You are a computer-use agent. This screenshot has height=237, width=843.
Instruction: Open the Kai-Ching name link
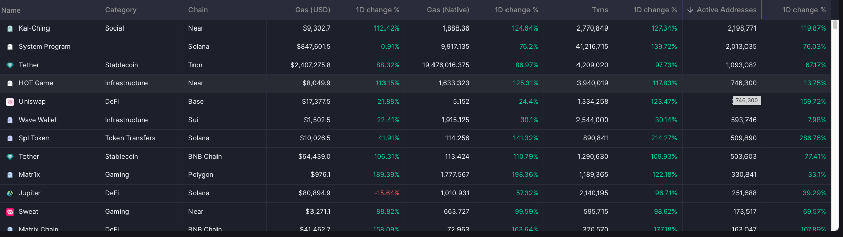34,28
